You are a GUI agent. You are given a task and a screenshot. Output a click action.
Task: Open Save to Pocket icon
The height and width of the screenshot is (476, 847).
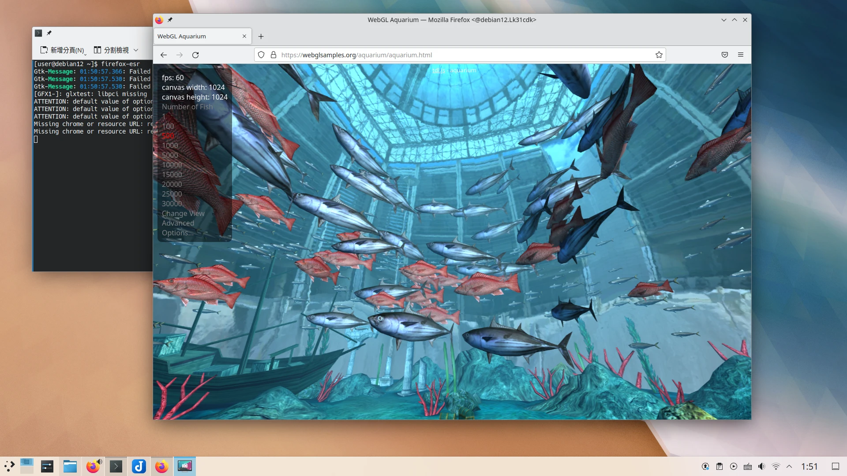pyautogui.click(x=724, y=55)
